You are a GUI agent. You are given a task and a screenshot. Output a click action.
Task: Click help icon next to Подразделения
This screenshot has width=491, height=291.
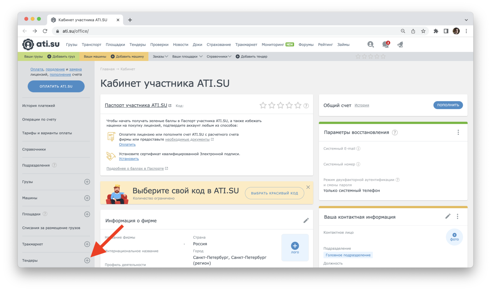point(54,165)
